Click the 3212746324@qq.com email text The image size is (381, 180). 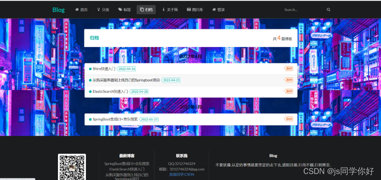[x=187, y=169]
